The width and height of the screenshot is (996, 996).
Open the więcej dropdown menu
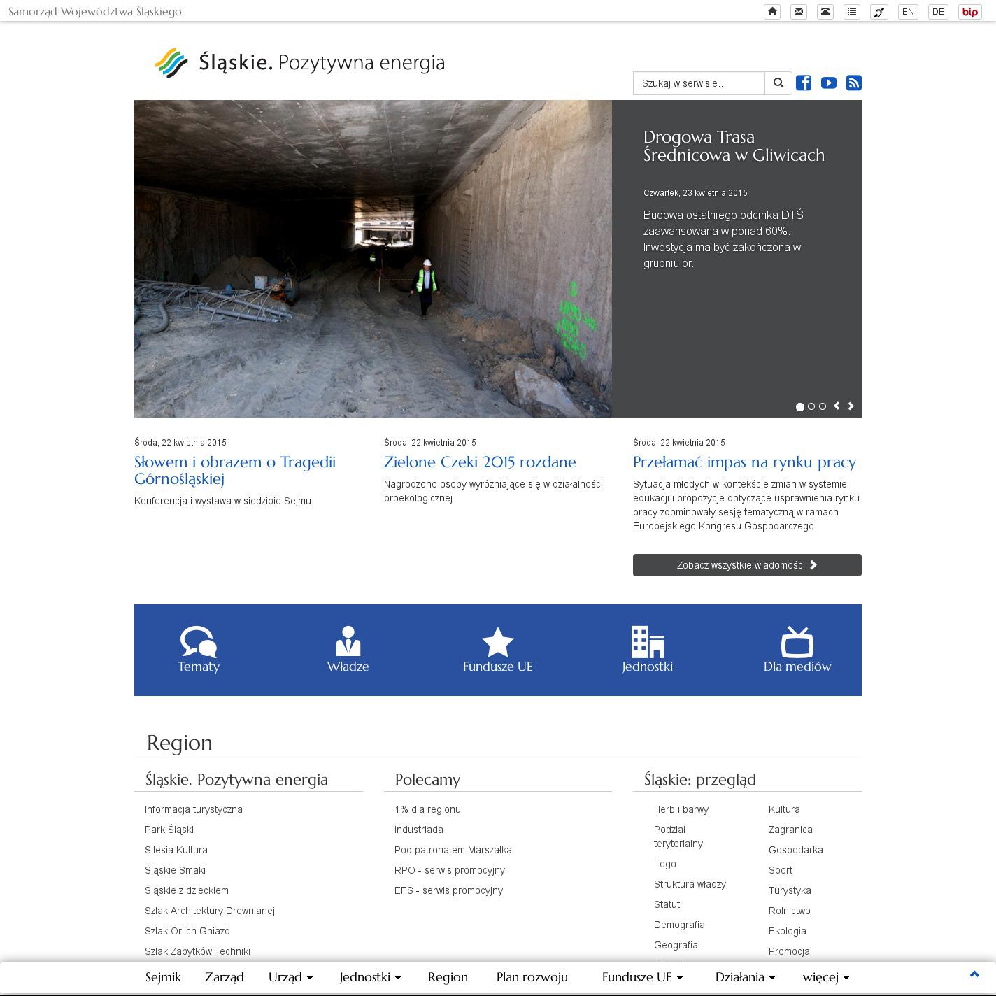(825, 977)
